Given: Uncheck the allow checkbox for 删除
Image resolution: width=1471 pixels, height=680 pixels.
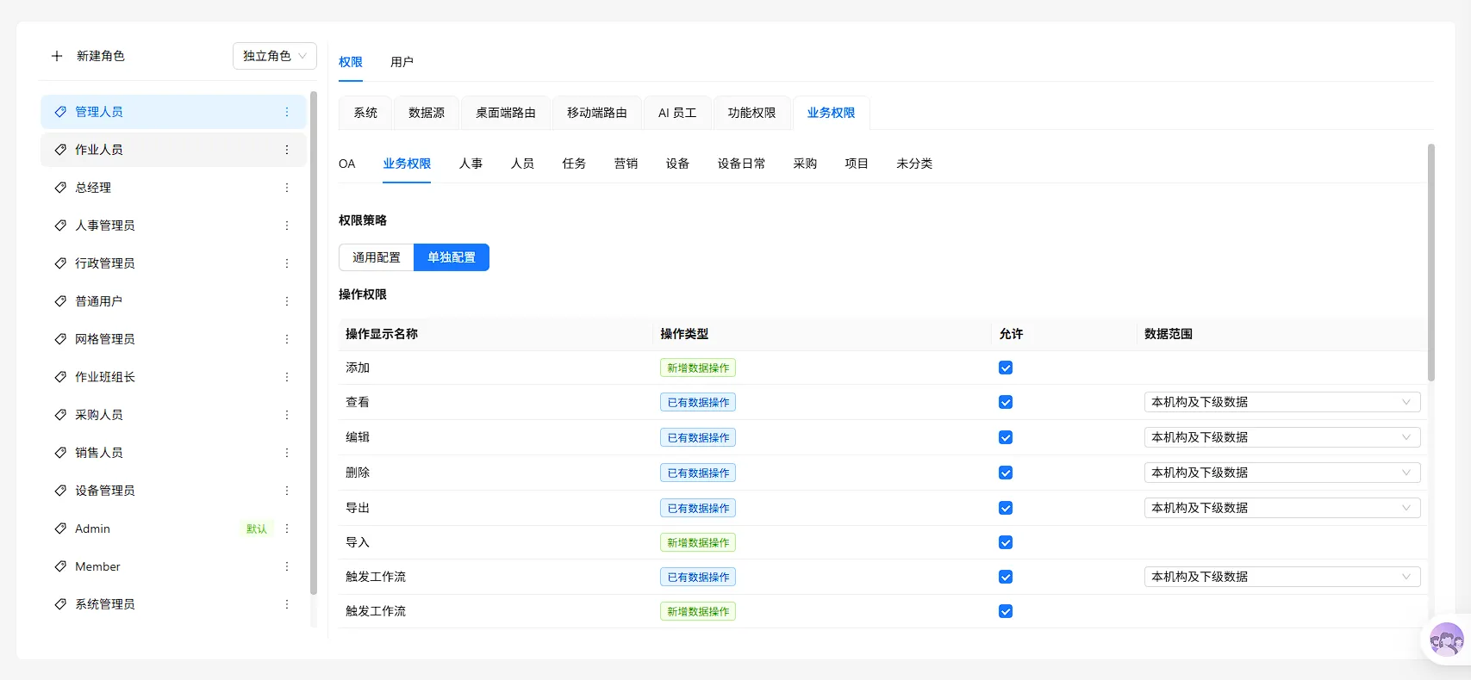Looking at the screenshot, I should coord(1006,473).
